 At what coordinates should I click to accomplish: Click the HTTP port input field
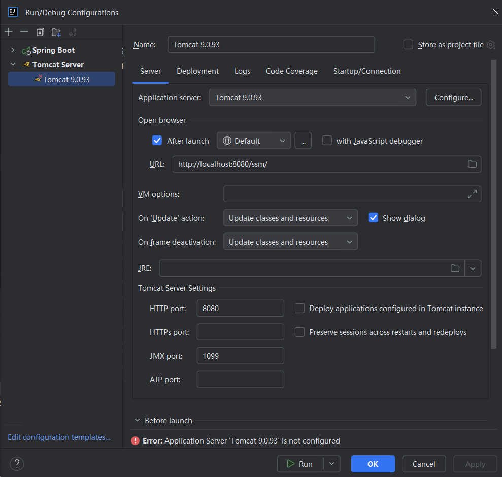[240, 308]
